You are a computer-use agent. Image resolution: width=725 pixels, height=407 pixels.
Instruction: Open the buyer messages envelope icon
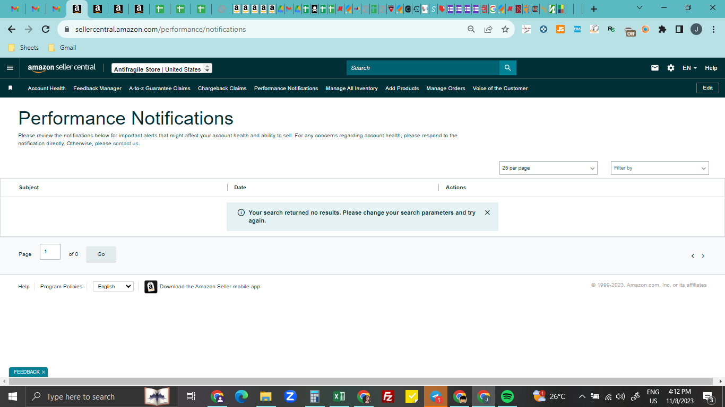[x=655, y=68]
